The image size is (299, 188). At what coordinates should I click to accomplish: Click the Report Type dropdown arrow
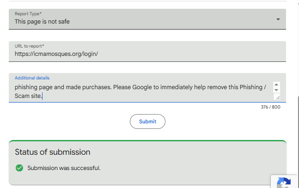point(278,19)
